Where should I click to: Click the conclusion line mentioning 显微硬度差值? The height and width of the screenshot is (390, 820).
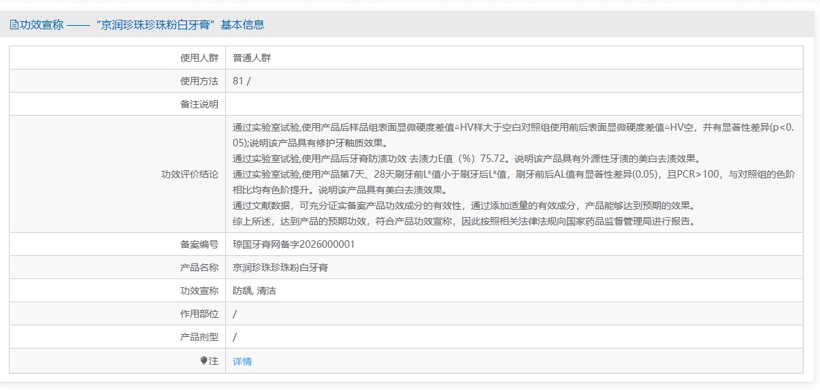[514, 135]
